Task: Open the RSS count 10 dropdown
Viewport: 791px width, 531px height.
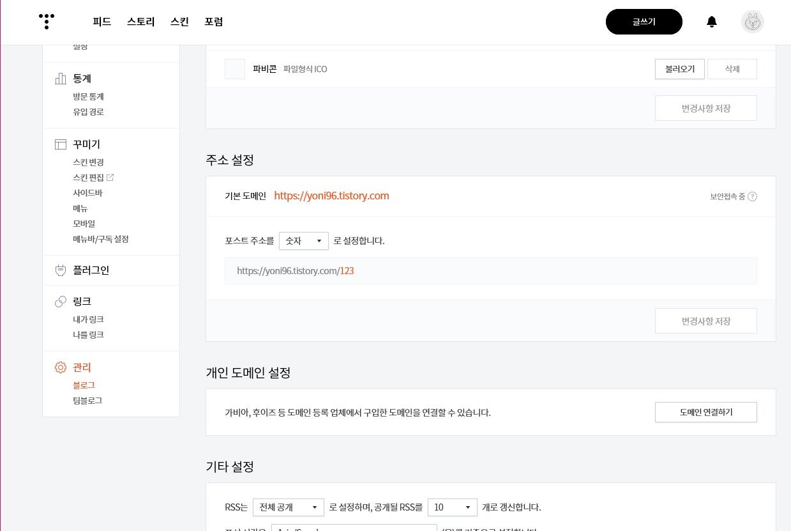Action: (453, 507)
